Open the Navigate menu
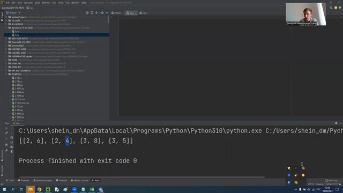The width and height of the screenshot is (343, 193). 28,3
